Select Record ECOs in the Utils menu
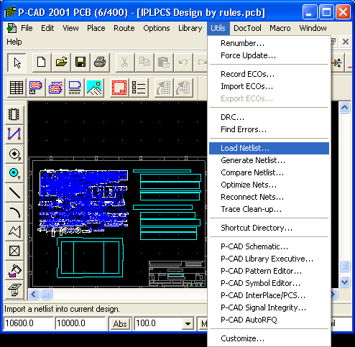This screenshot has height=347, width=355. (x=269, y=74)
